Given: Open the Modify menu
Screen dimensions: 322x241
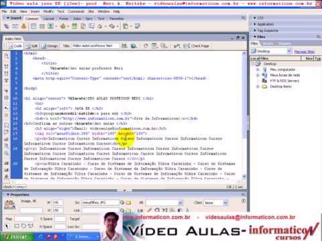Looking at the screenshot, I should point(48,11).
